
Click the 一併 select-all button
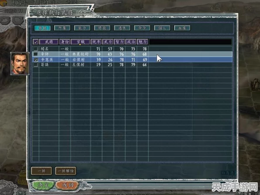point(41,171)
